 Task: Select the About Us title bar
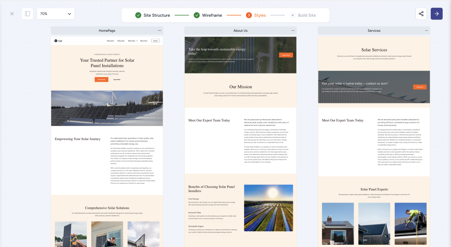pyautogui.click(x=240, y=30)
